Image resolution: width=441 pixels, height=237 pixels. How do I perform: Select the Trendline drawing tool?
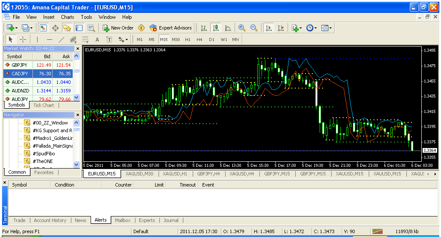click(x=61, y=39)
